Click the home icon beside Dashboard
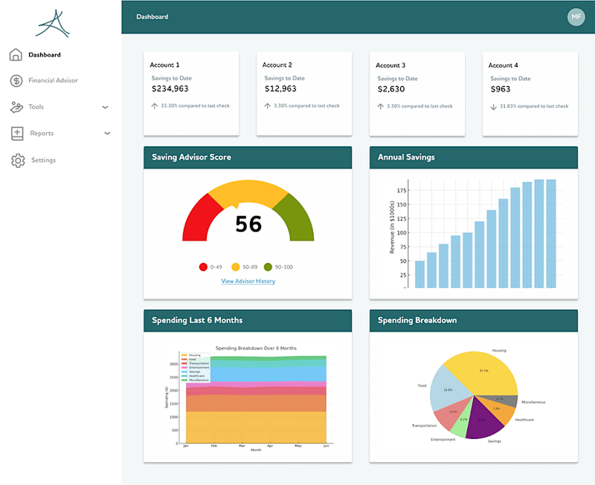This screenshot has width=595, height=485. (x=16, y=54)
